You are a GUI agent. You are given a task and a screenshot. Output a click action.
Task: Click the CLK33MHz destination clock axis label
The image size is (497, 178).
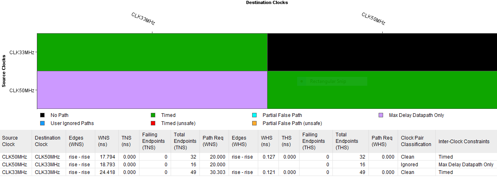(143, 19)
